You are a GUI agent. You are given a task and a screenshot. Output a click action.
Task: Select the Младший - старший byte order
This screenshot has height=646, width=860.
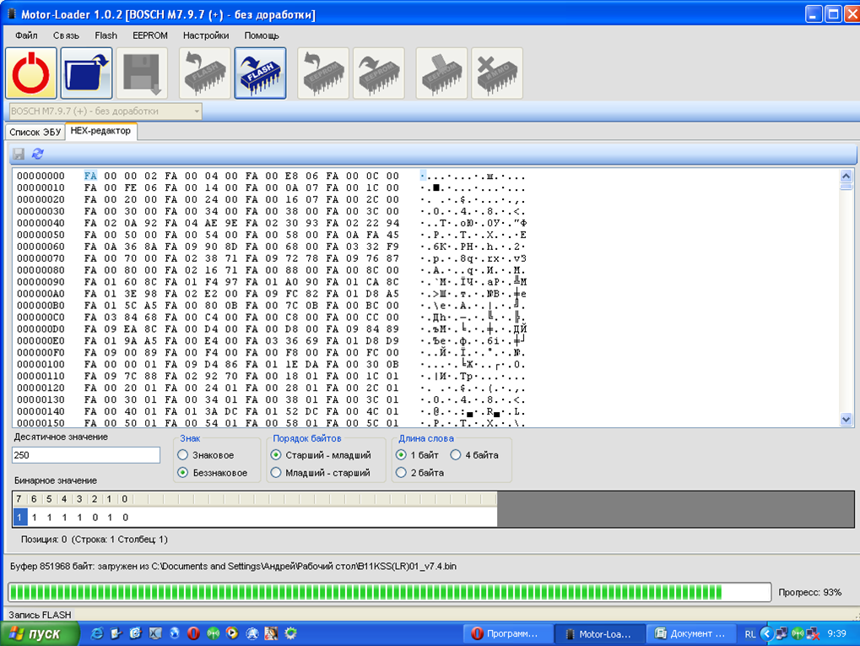click(276, 473)
